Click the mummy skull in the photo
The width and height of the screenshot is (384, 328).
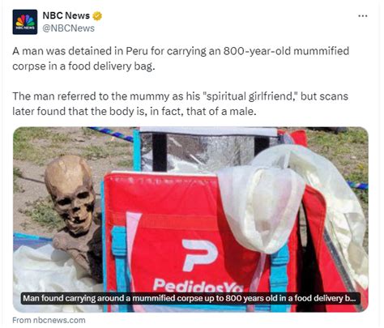[70, 194]
